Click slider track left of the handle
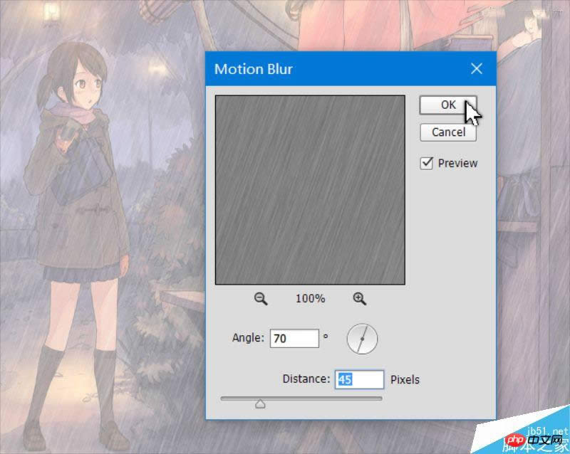 tap(239, 398)
